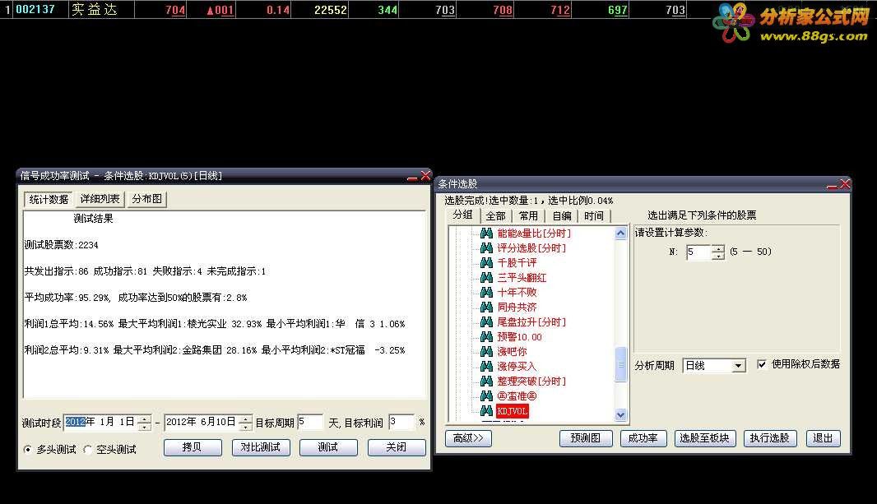Switch to 统计数据 tab
Image resolution: width=877 pixels, height=504 pixels.
coord(49,199)
